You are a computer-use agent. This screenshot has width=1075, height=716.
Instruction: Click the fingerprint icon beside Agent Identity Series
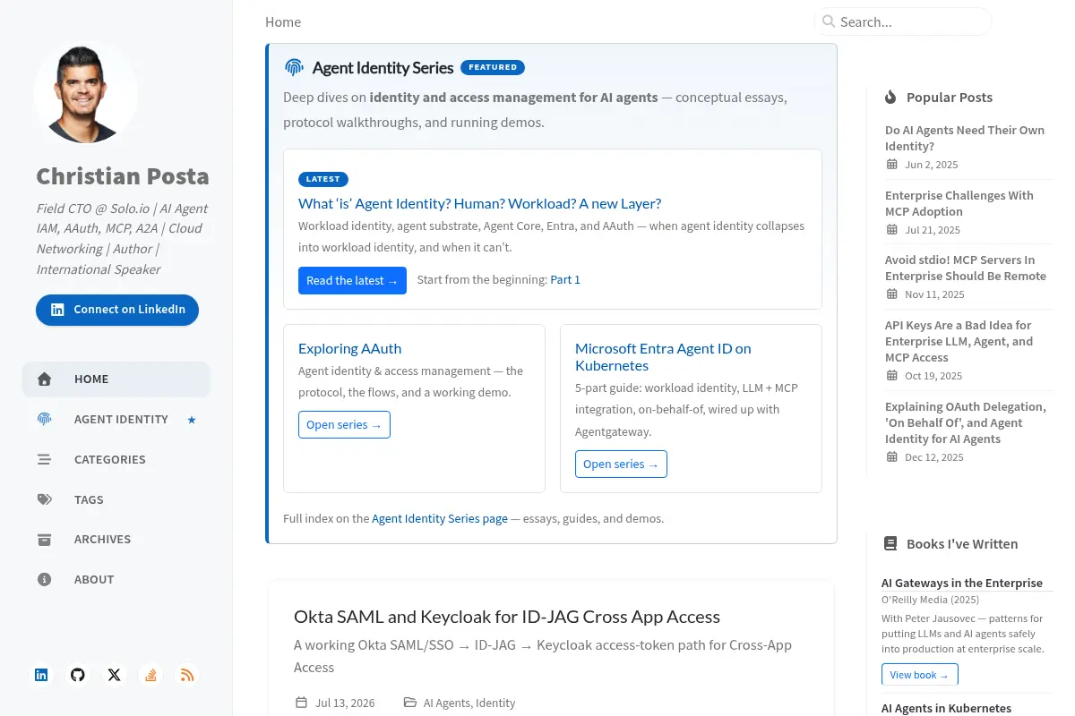point(294,67)
